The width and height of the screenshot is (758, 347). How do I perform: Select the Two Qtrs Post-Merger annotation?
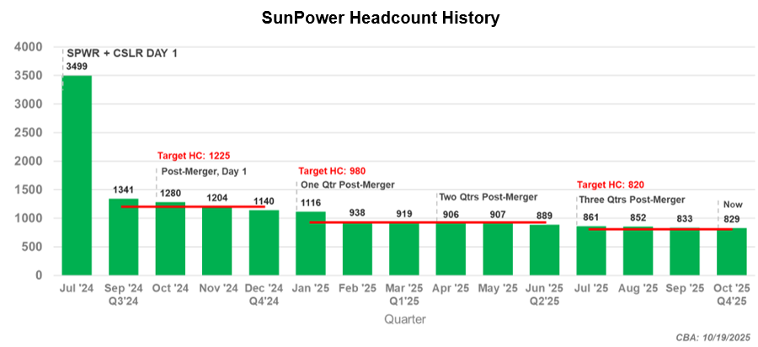click(x=488, y=197)
